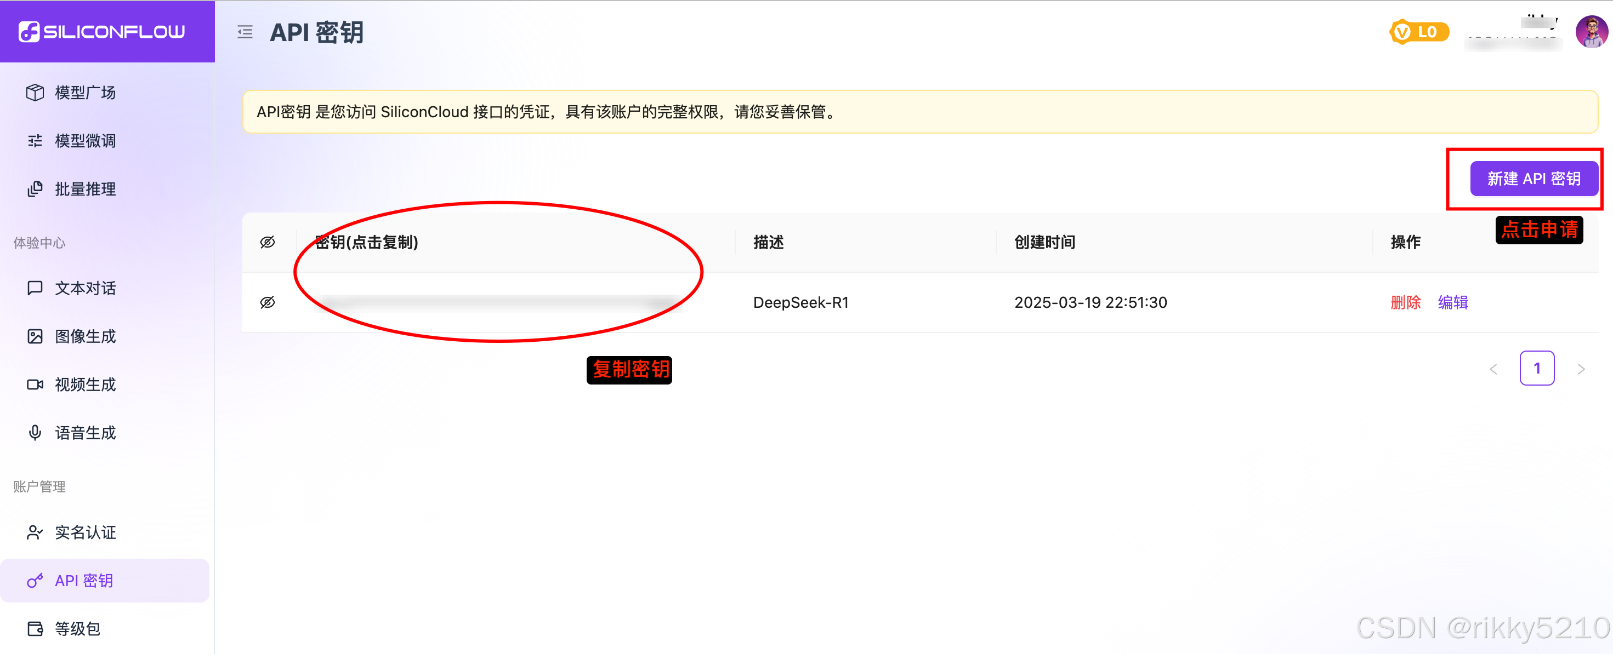Select the API 密钥 menu item

[x=83, y=580]
